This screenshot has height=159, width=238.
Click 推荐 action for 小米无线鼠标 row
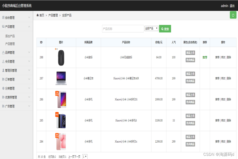(x=217, y=57)
